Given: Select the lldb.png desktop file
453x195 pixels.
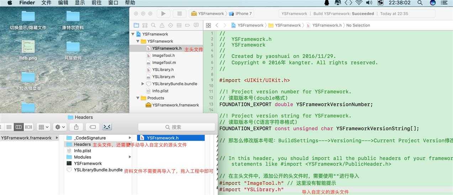Looking at the screenshot, I should coord(28,50).
